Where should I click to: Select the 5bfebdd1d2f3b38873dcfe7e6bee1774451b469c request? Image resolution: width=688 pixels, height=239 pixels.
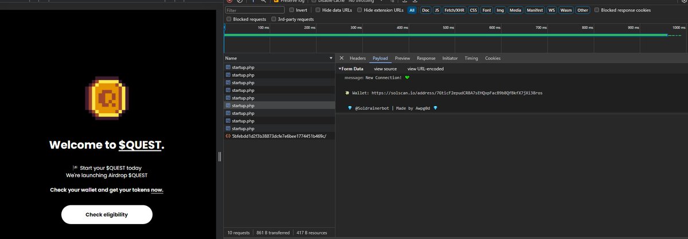click(279, 136)
